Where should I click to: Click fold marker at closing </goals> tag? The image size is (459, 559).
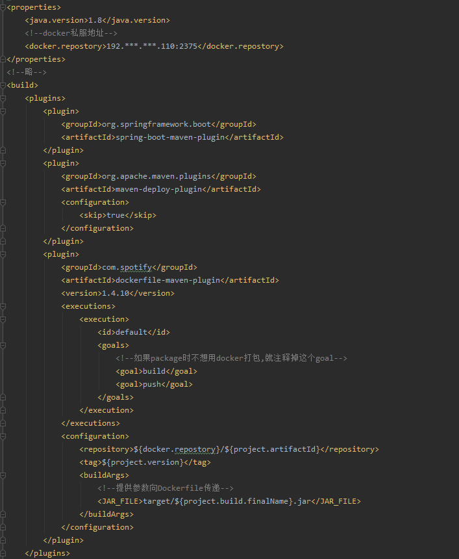[x=3, y=397]
